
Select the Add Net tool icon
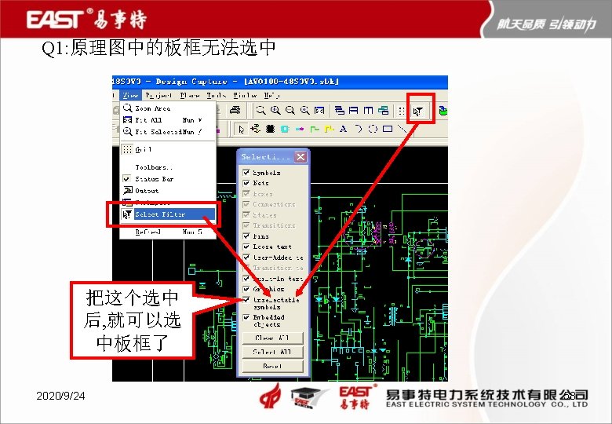pyautogui.click(x=256, y=129)
